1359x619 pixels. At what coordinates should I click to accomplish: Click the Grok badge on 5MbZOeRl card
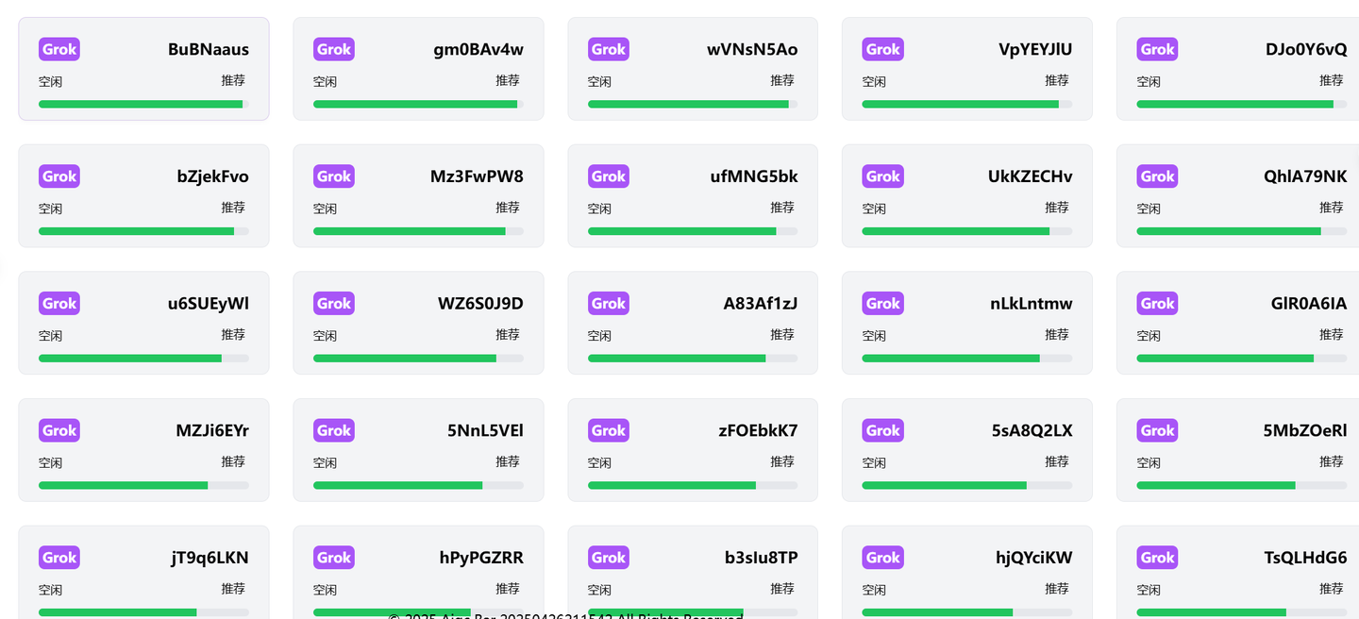tap(1157, 430)
